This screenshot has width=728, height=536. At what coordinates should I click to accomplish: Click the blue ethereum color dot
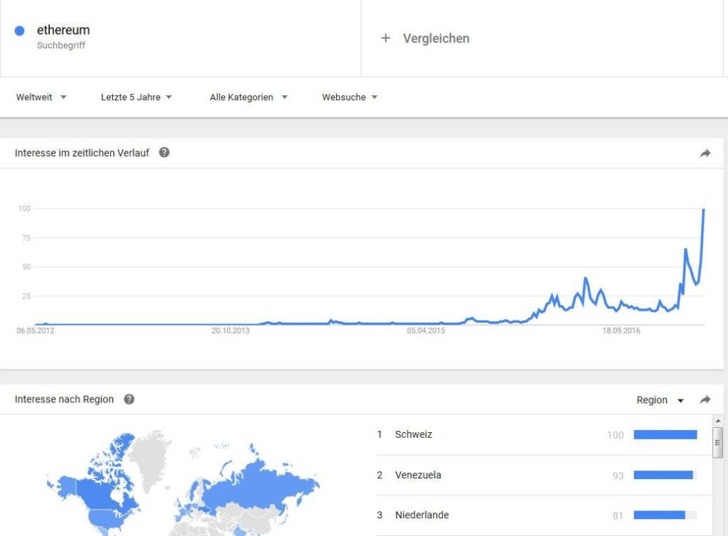19,31
